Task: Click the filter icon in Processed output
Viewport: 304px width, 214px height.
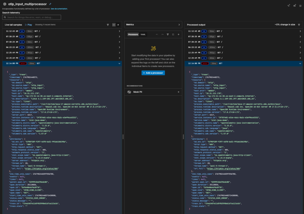Action: pos(299,25)
